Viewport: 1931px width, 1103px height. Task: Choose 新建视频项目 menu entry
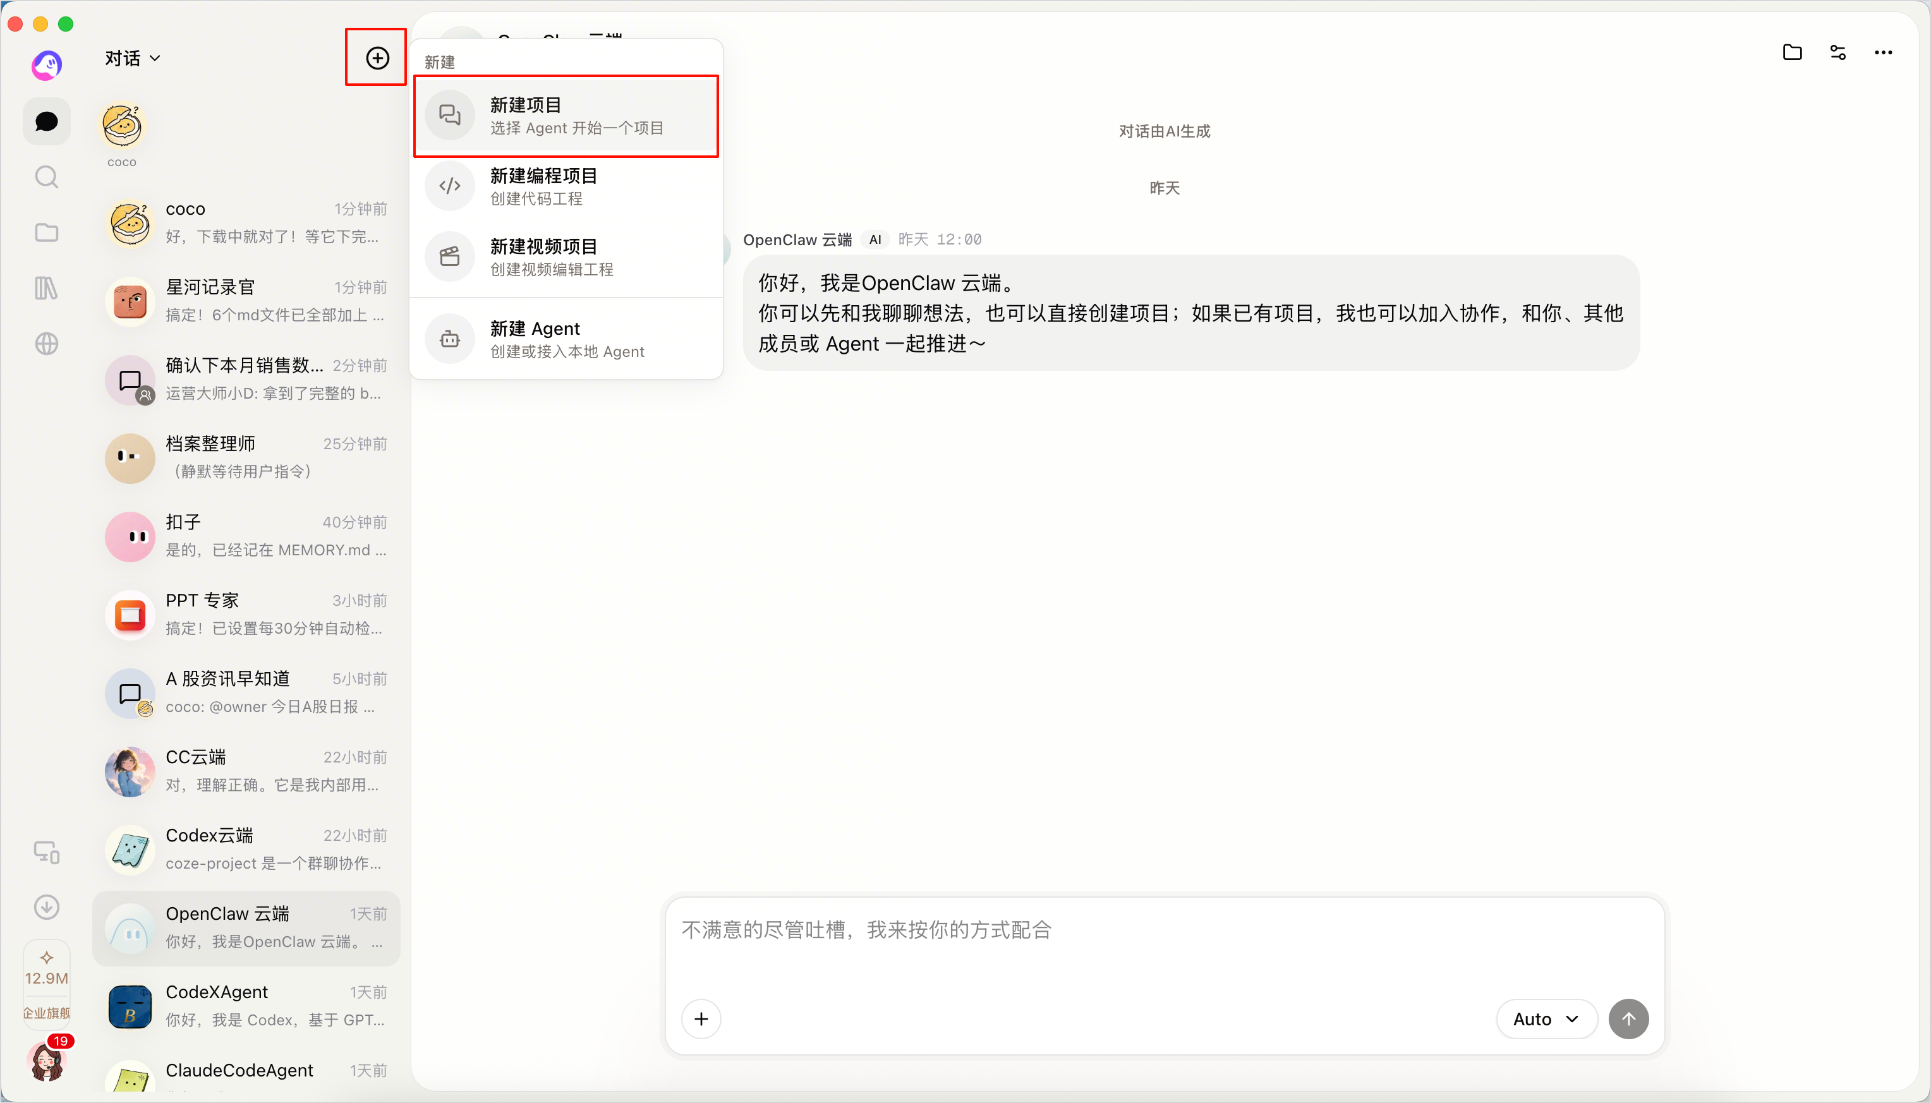[x=566, y=257]
